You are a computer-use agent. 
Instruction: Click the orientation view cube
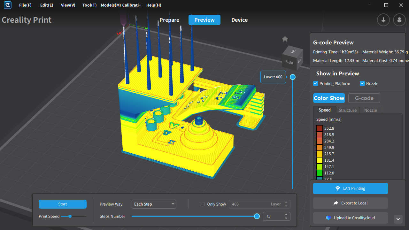pyautogui.click(x=292, y=58)
